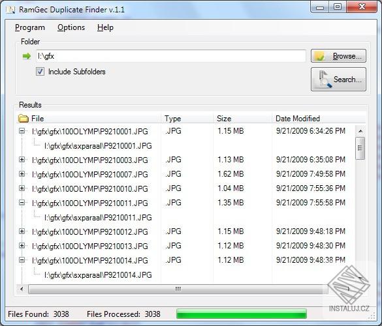
Task: Click date 9/21/2009 7:55:36 PM
Action: [x=311, y=188]
